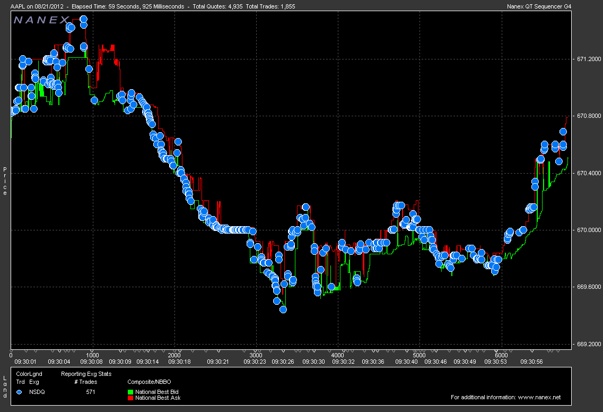
Task: Click the # Trades column header
Action: pos(86,382)
